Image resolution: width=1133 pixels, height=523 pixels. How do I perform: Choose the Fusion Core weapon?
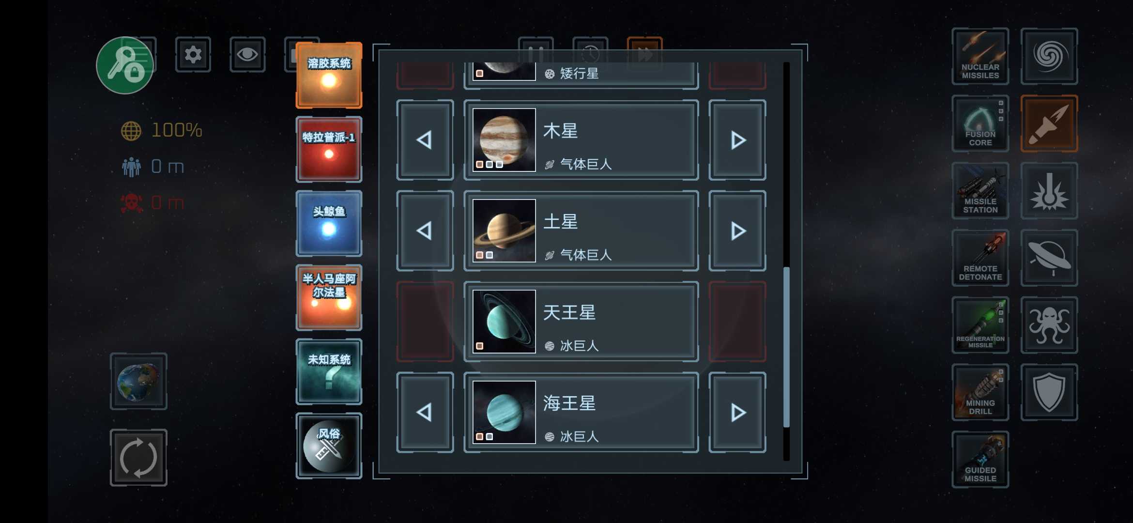980,123
